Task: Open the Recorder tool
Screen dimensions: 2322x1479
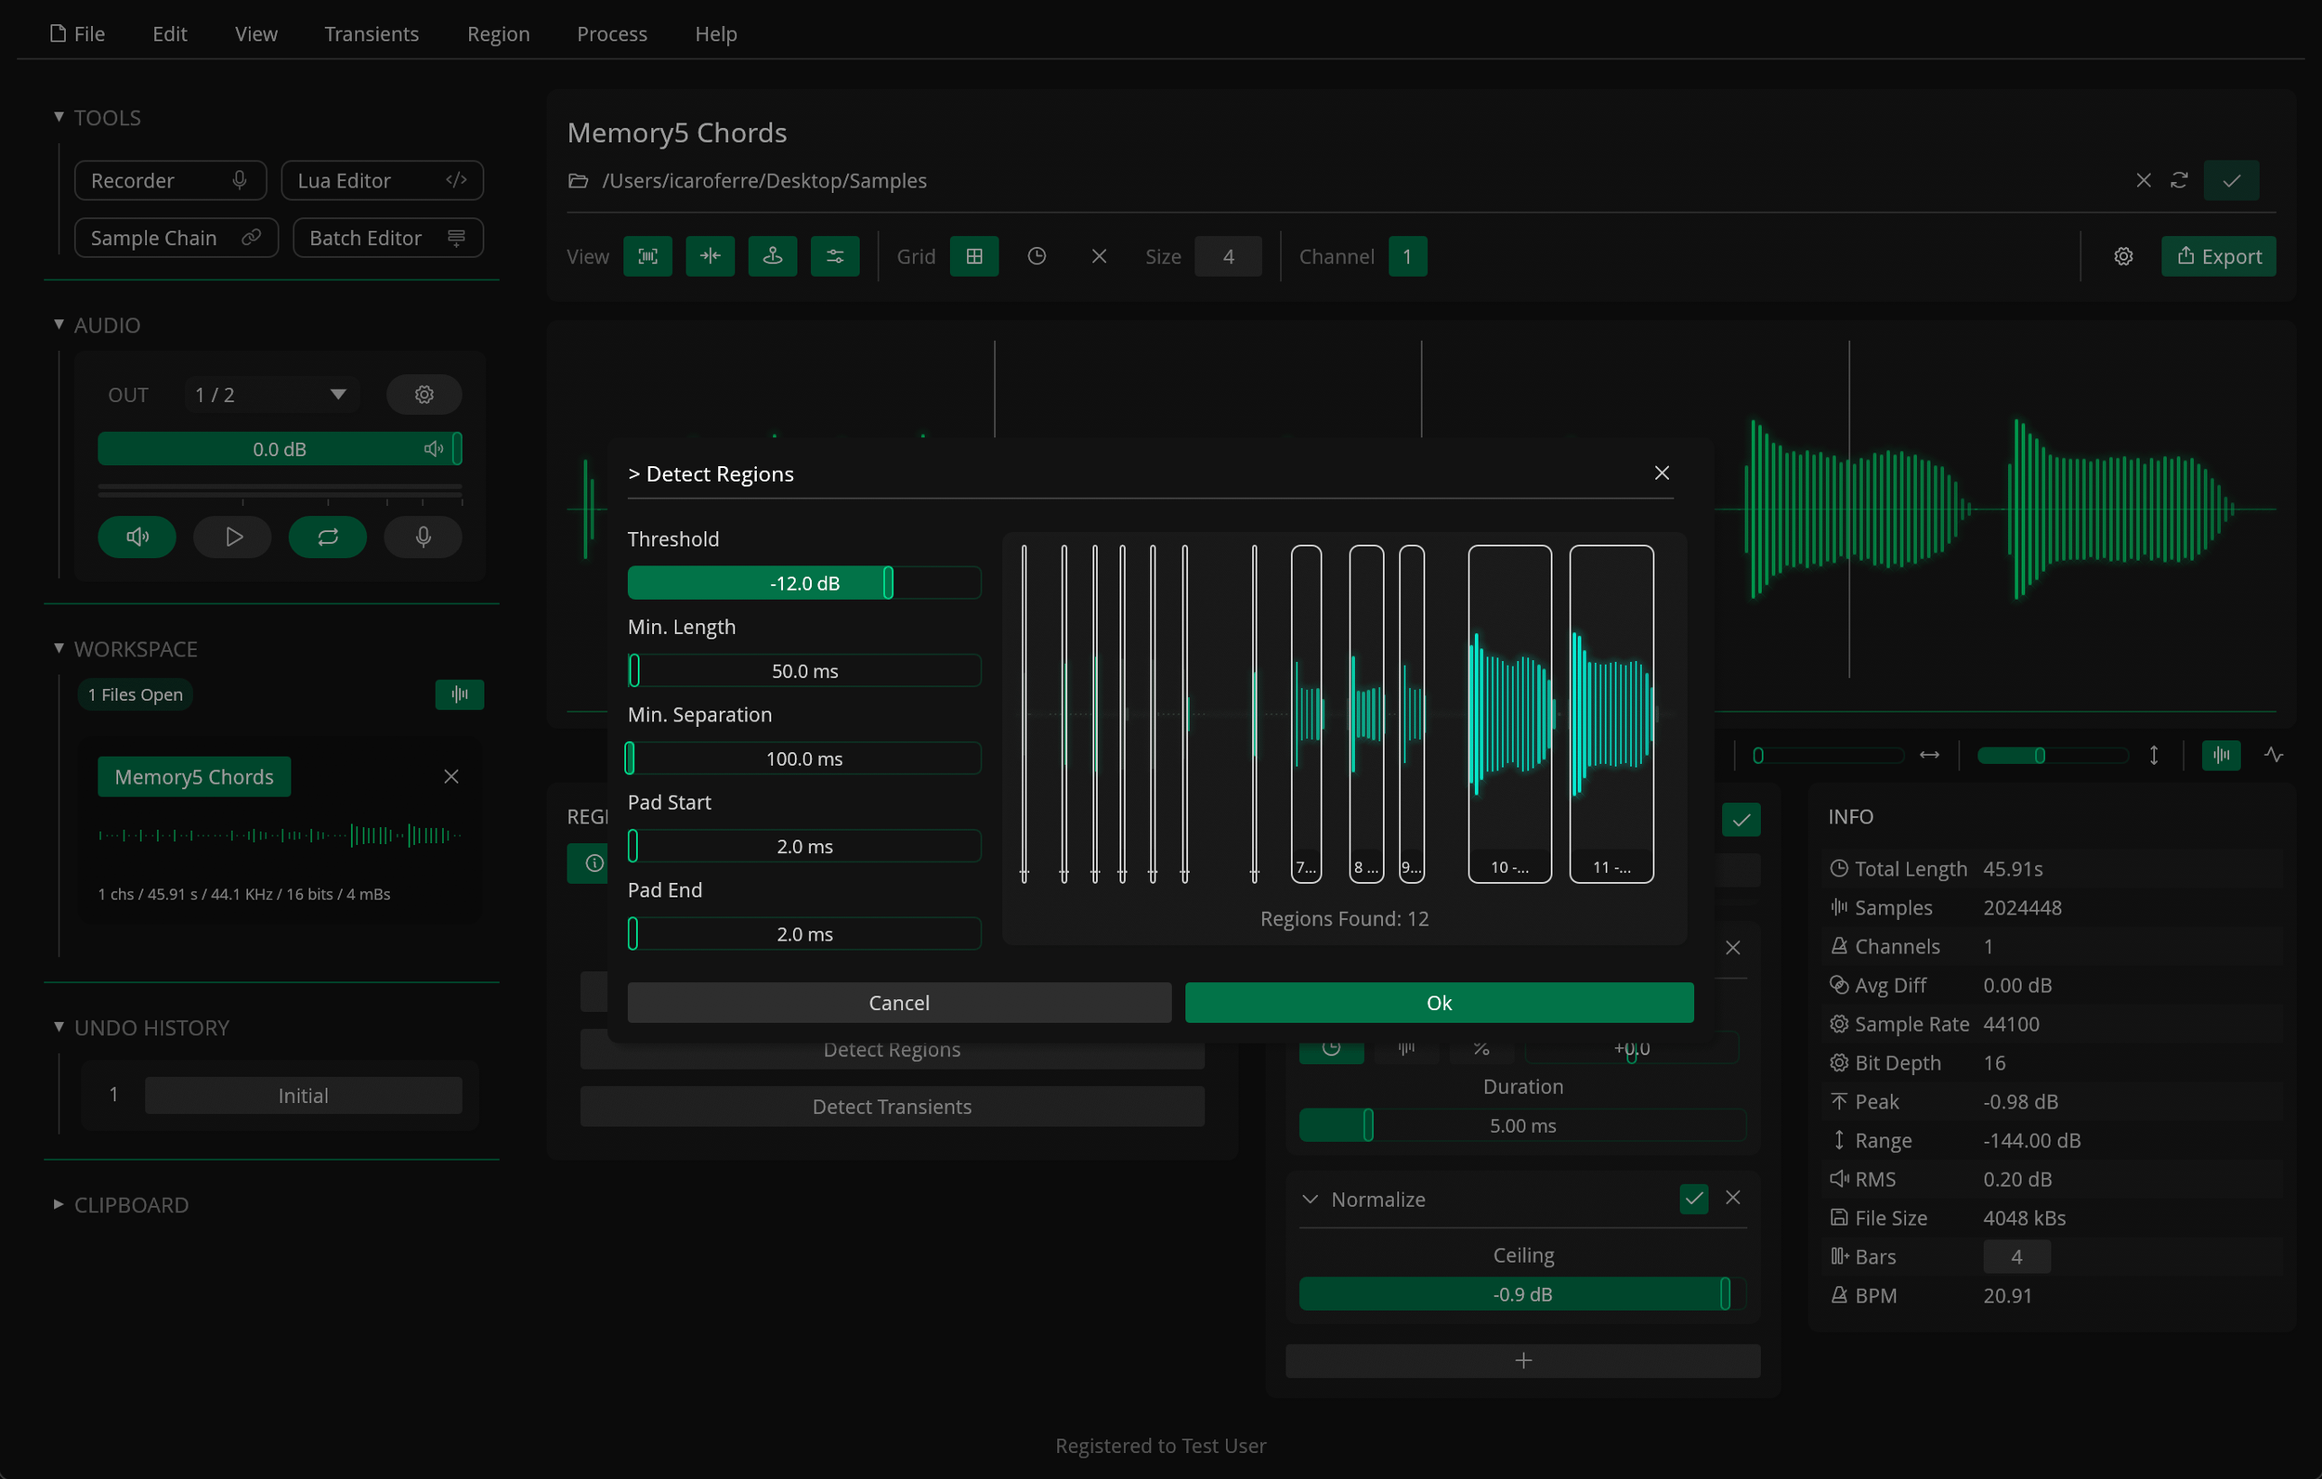Action: pyautogui.click(x=170, y=180)
